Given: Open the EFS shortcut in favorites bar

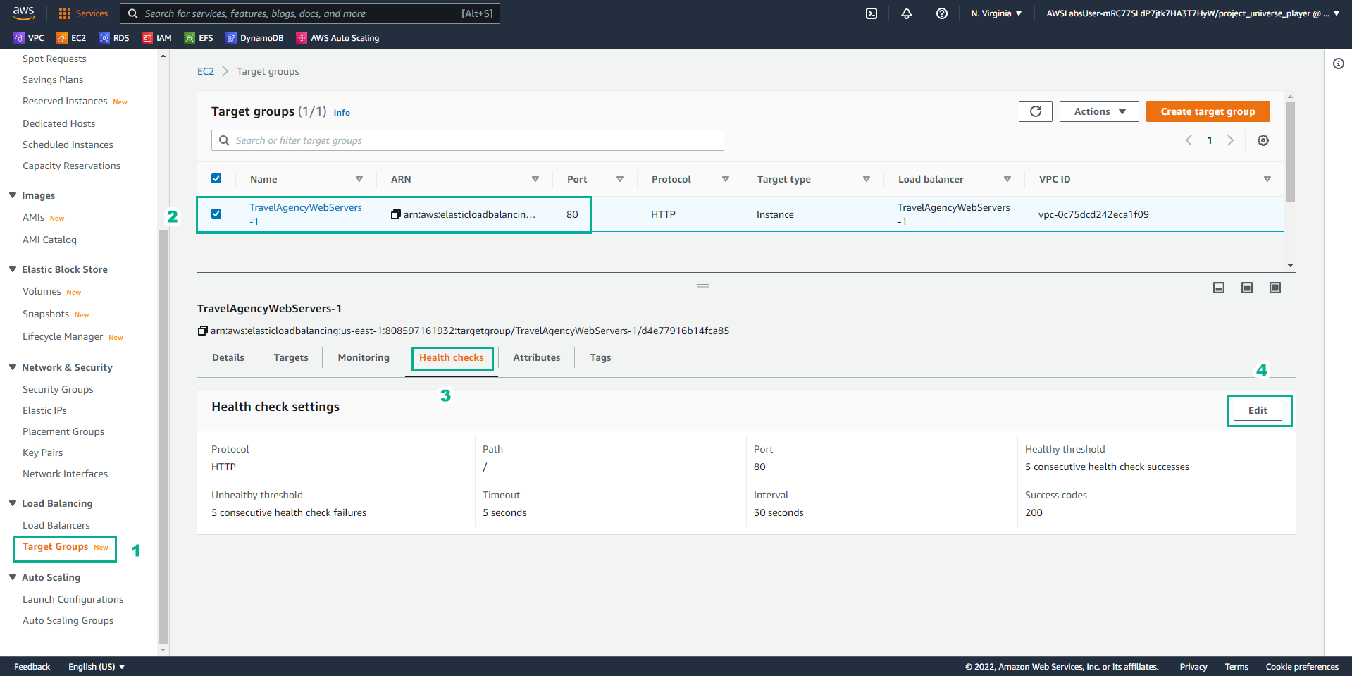Looking at the screenshot, I should pyautogui.click(x=199, y=38).
